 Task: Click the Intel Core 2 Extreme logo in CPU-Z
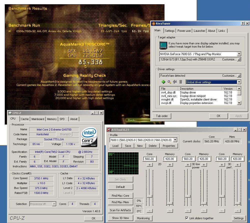point(89,137)
